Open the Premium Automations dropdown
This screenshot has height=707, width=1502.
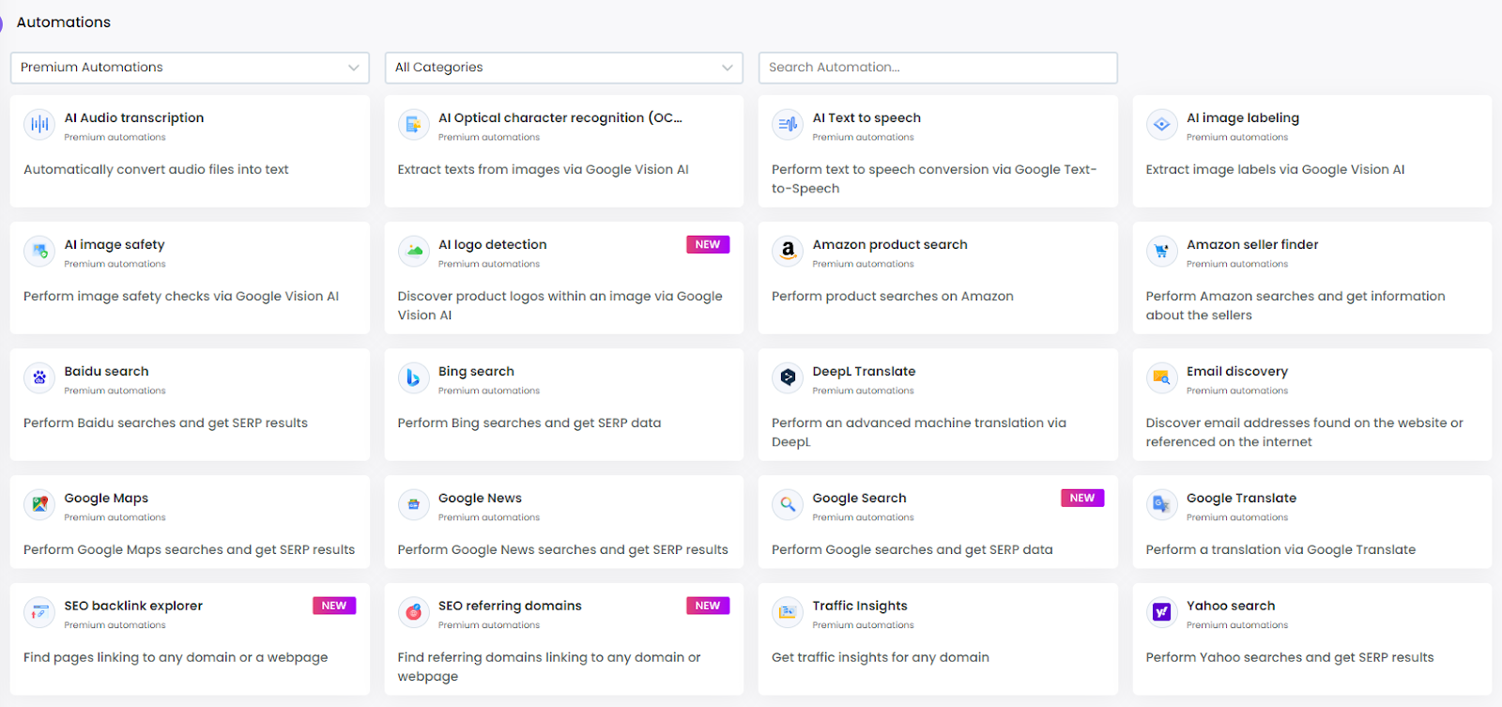[x=190, y=68]
